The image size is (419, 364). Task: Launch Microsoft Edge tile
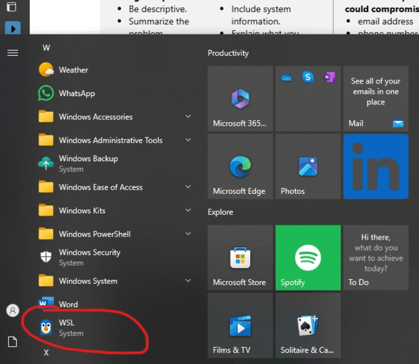[x=240, y=167]
